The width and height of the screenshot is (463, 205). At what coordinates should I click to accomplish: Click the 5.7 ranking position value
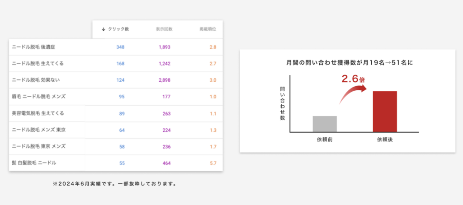point(213,163)
